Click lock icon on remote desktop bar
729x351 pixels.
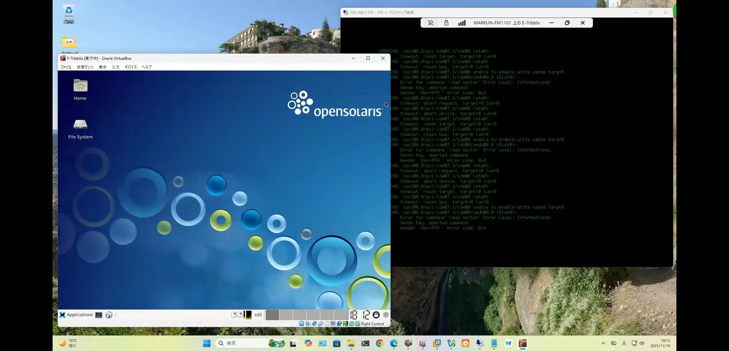(x=446, y=22)
